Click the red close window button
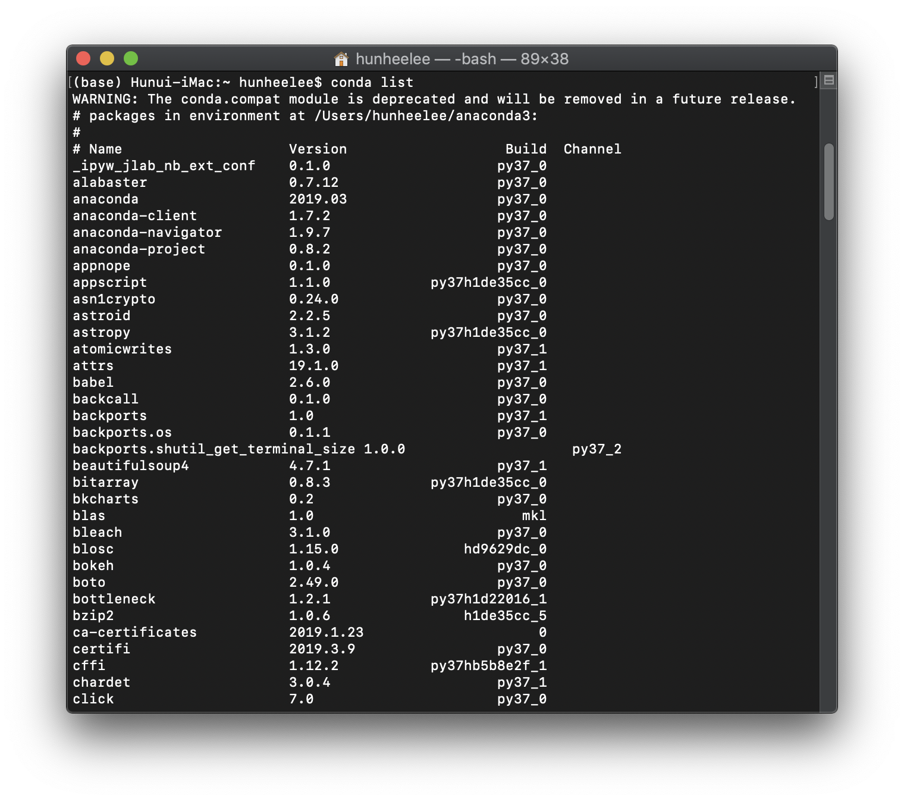Screen dimensions: 904x801 pos(83,58)
